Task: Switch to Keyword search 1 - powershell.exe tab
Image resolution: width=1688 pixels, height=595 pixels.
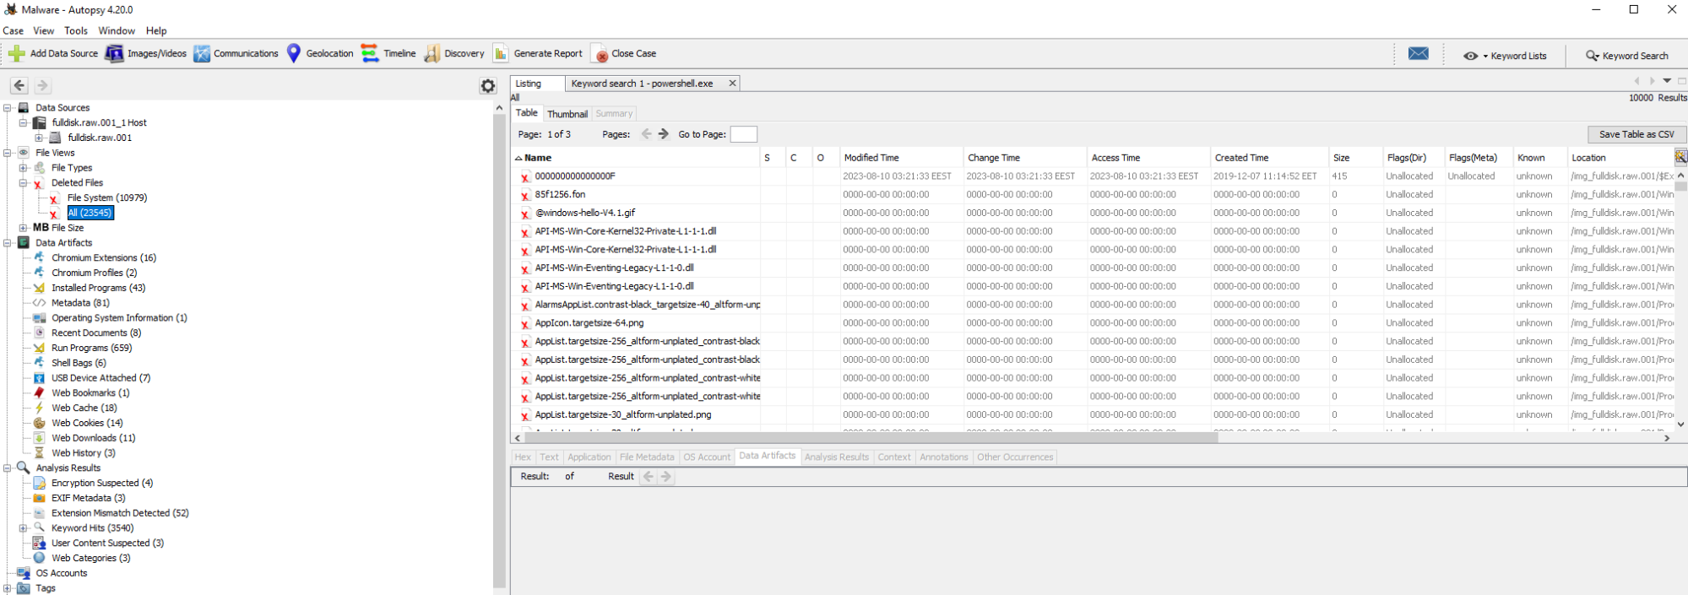Action: point(643,84)
